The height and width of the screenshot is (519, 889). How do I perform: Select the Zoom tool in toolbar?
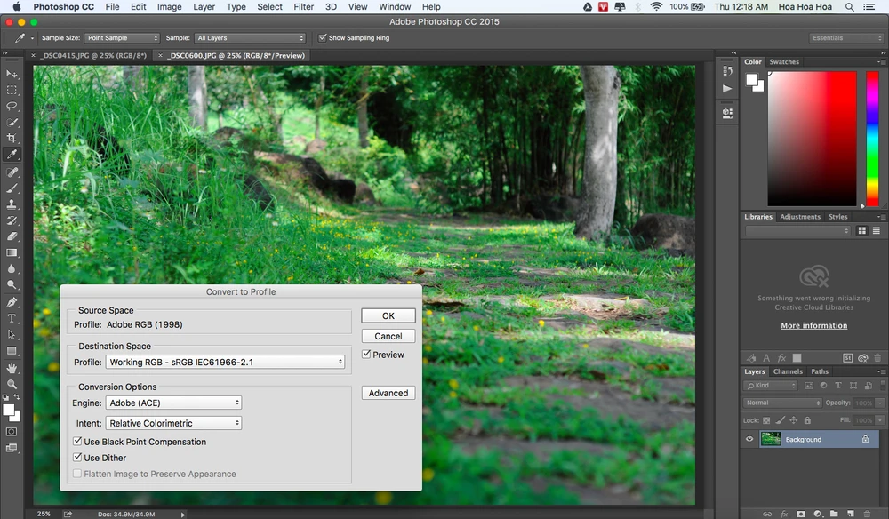[x=12, y=384]
